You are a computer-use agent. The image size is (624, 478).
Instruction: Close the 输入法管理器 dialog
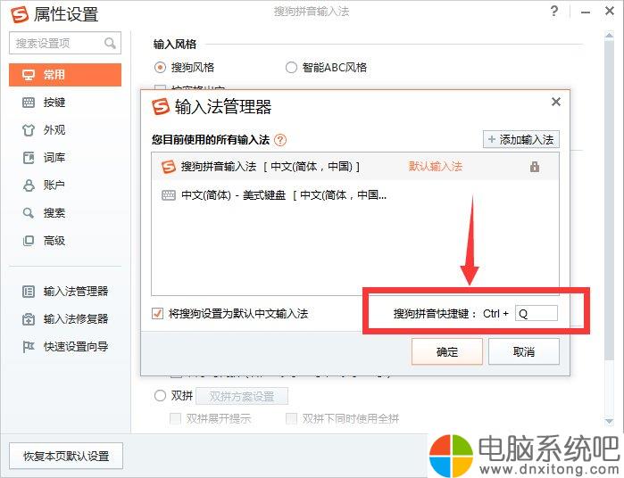click(x=556, y=103)
